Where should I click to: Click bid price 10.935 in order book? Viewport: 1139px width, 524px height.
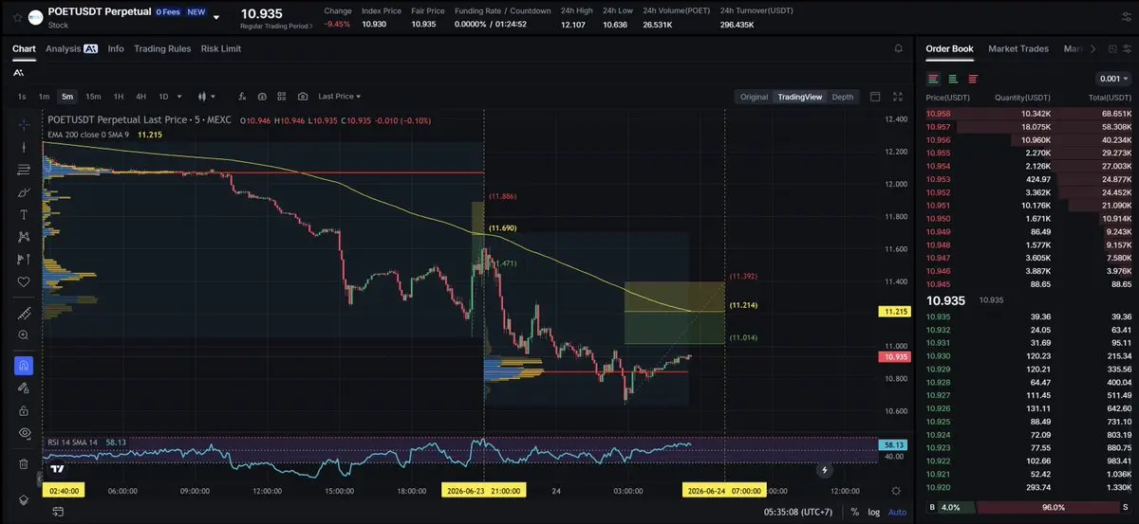point(938,316)
